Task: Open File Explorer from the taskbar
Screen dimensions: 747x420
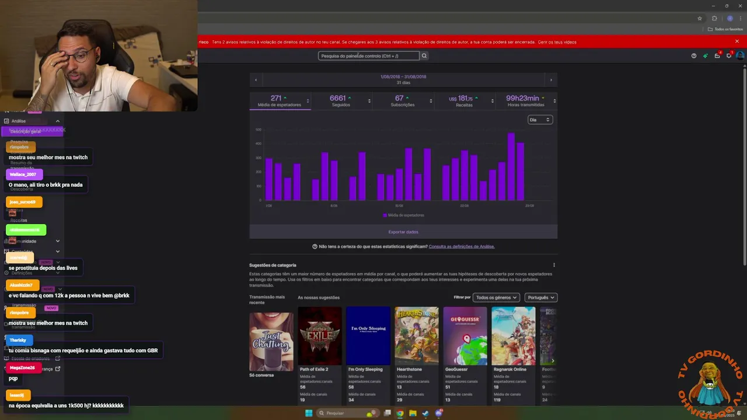Action: pos(413,413)
